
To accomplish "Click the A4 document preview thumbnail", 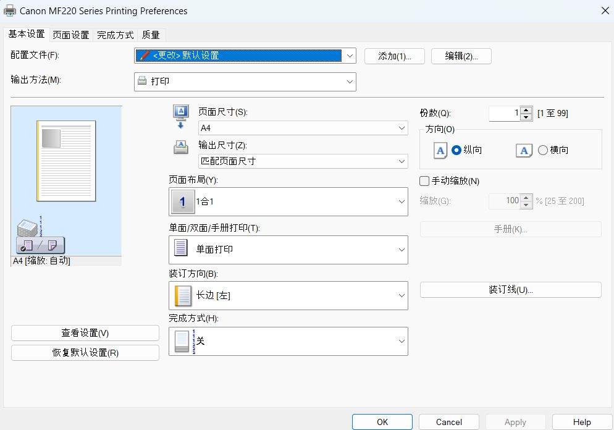I will click(x=66, y=161).
